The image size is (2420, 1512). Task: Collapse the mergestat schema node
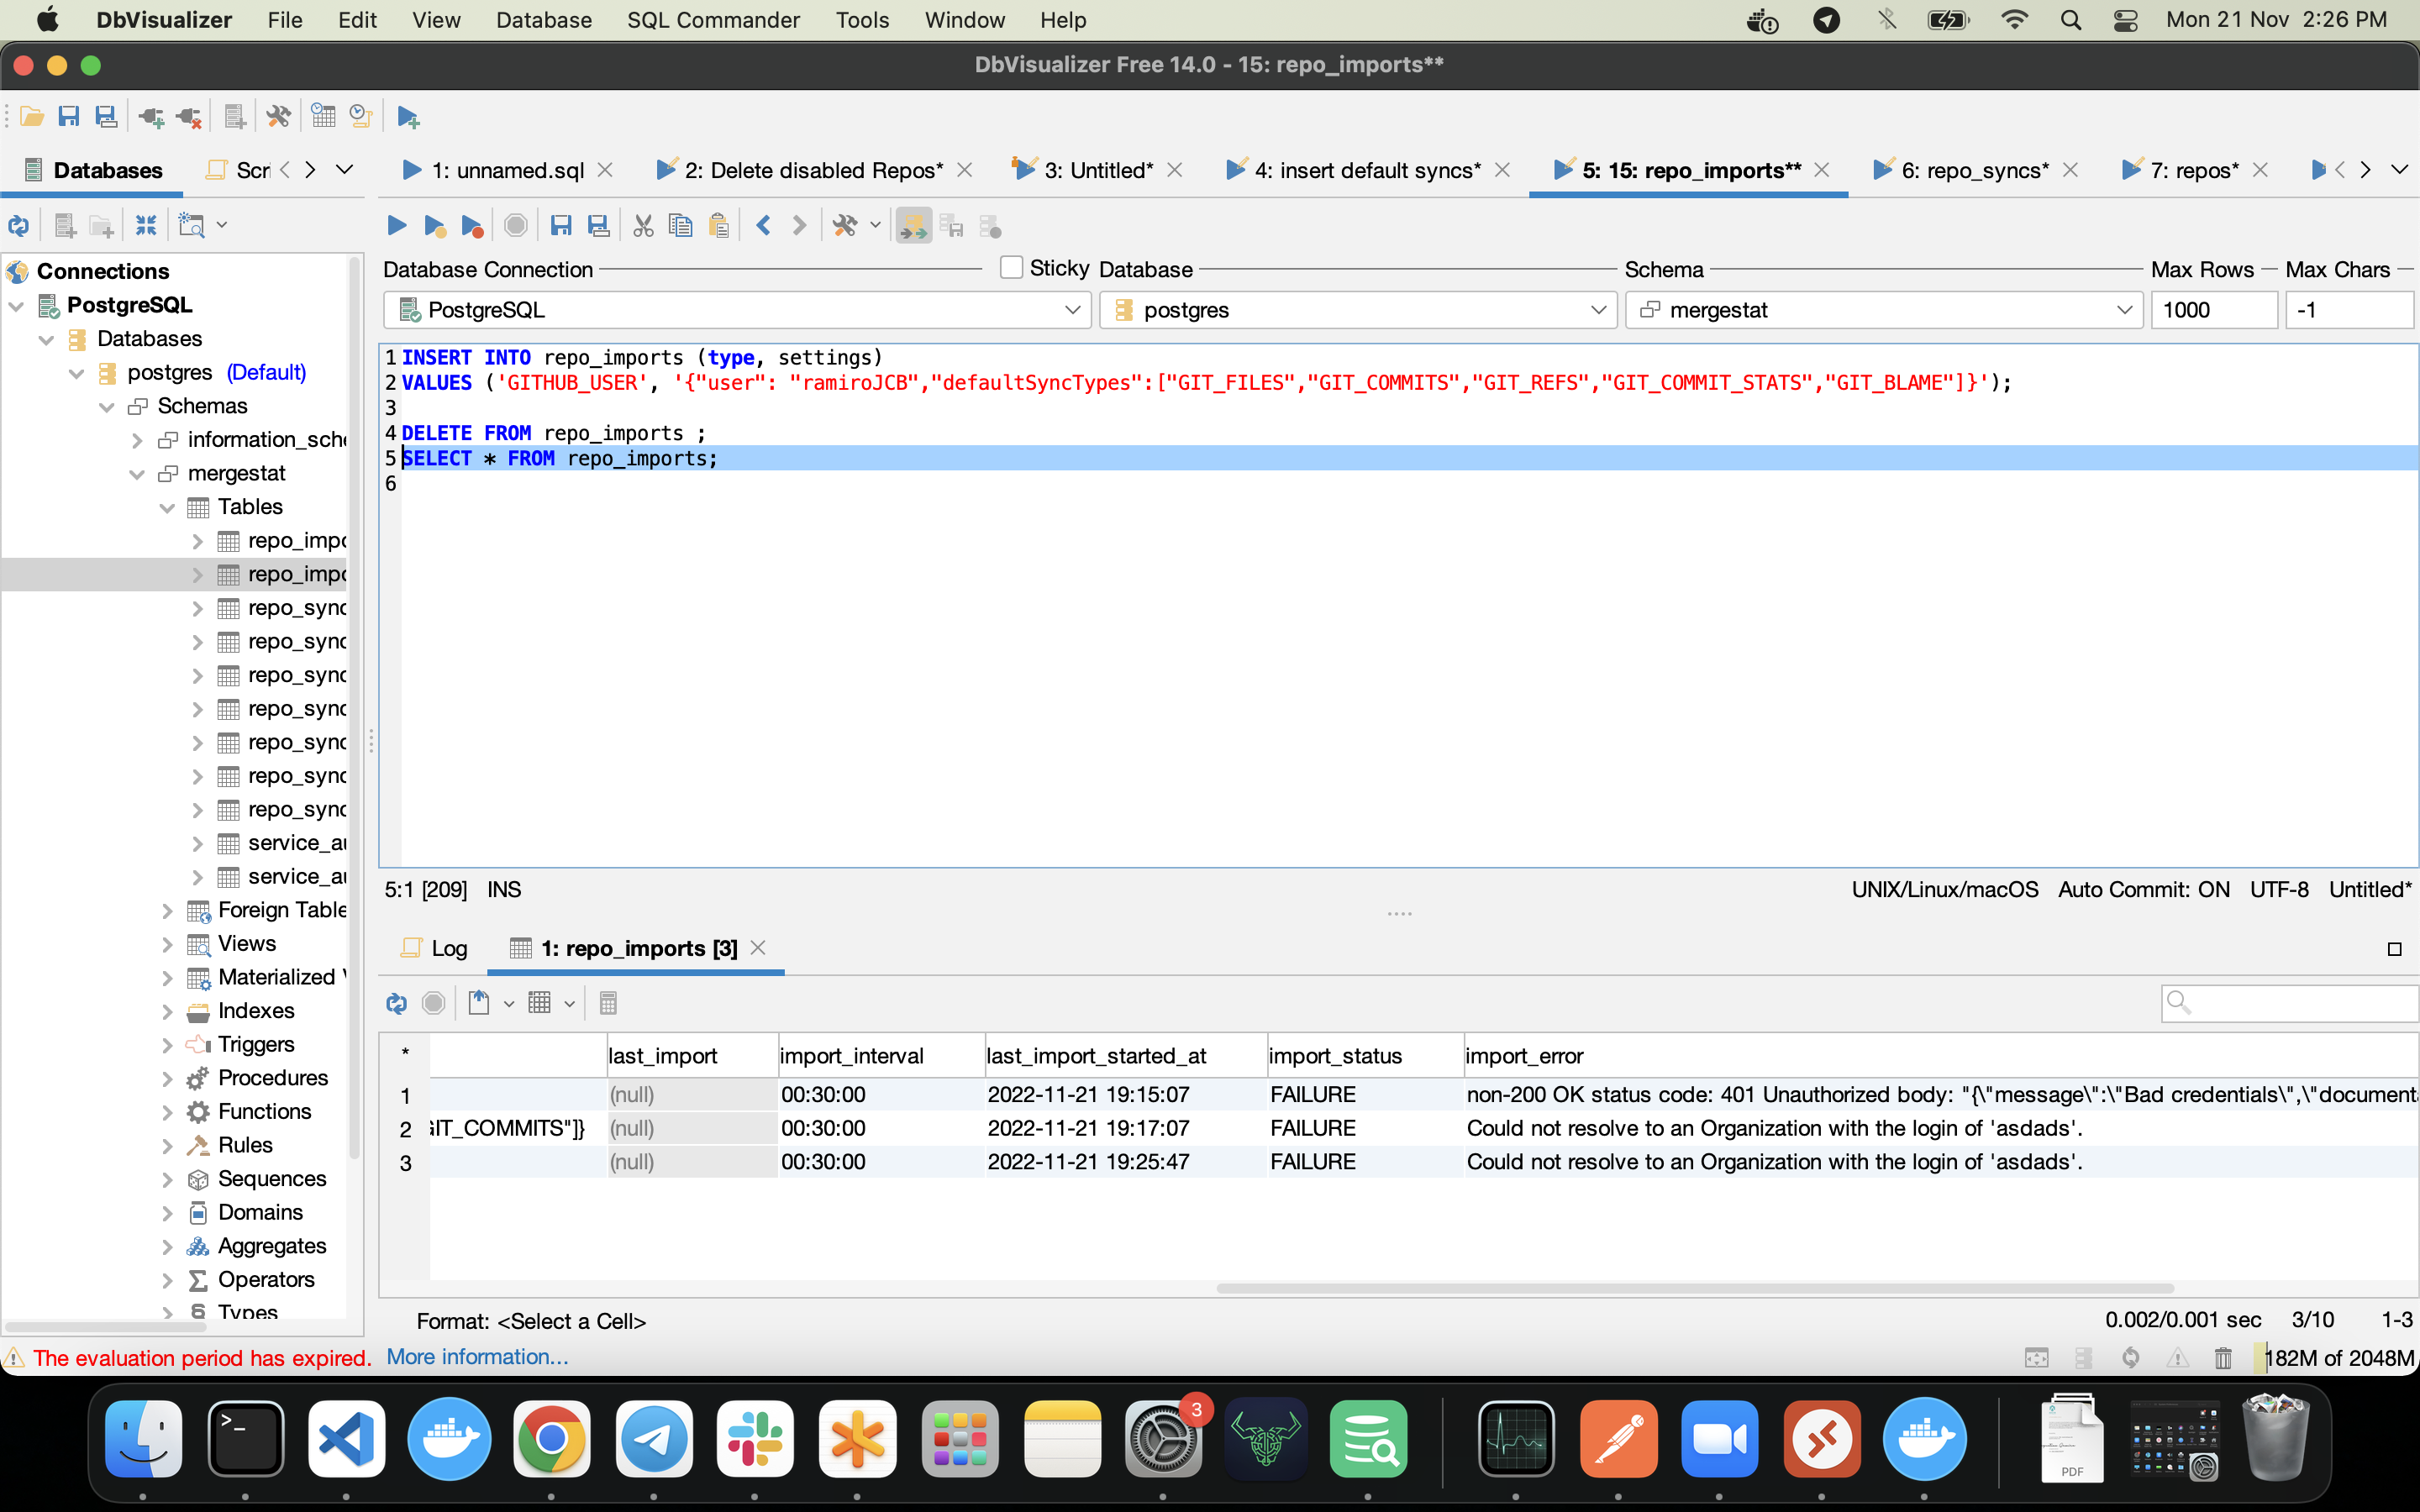tap(135, 473)
